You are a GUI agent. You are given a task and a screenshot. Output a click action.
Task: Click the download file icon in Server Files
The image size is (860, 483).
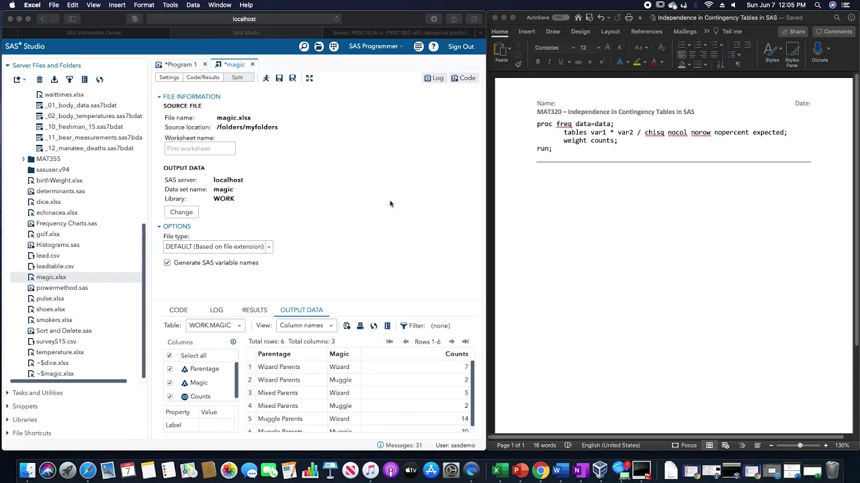pyautogui.click(x=54, y=79)
